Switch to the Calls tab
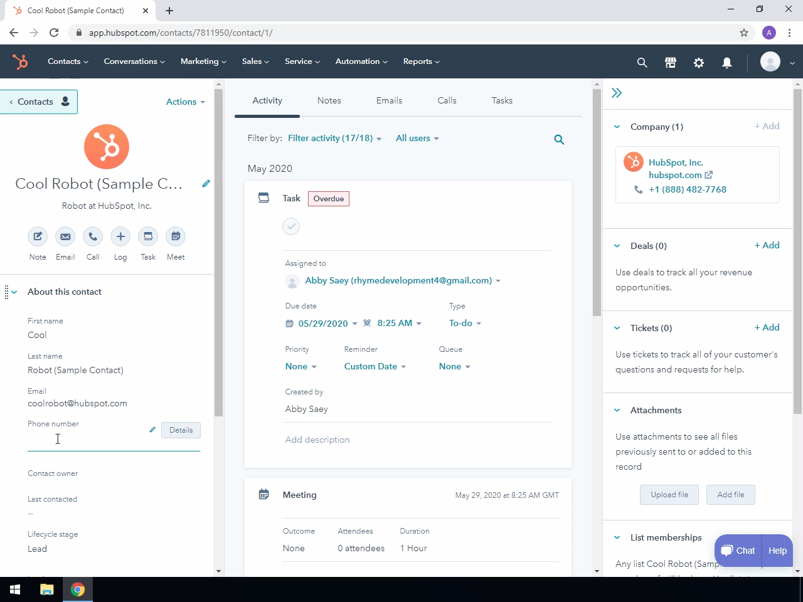Screen dimensions: 803x602 tap(447, 100)
